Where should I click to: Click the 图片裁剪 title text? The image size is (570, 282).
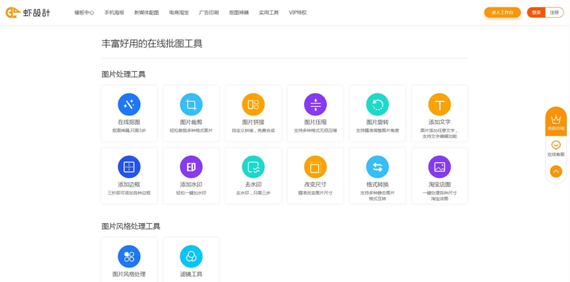tap(191, 122)
